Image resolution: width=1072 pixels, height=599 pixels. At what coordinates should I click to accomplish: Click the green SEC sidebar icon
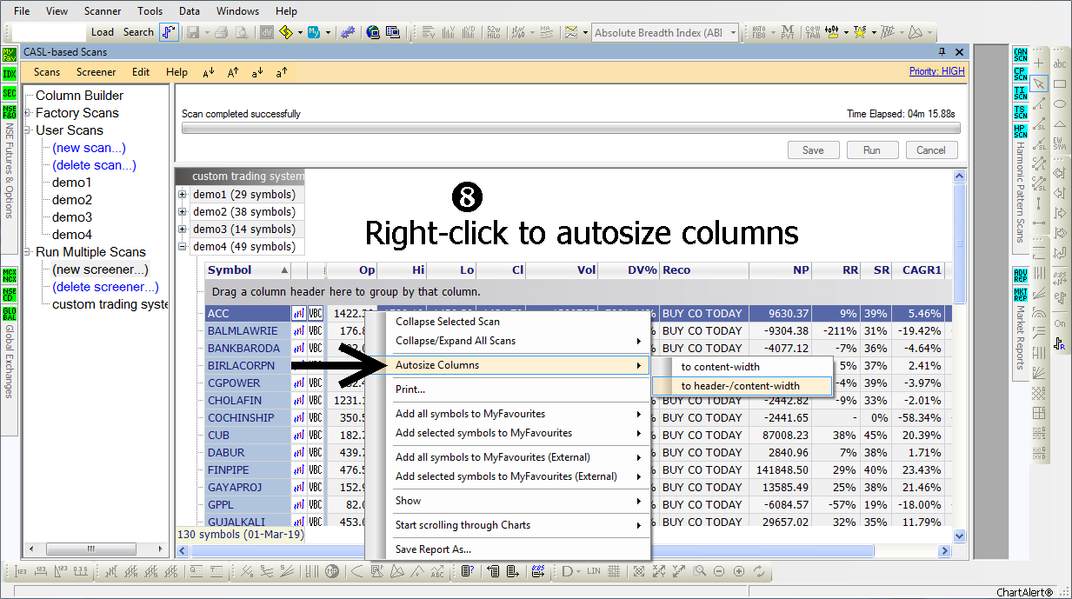(x=10, y=93)
